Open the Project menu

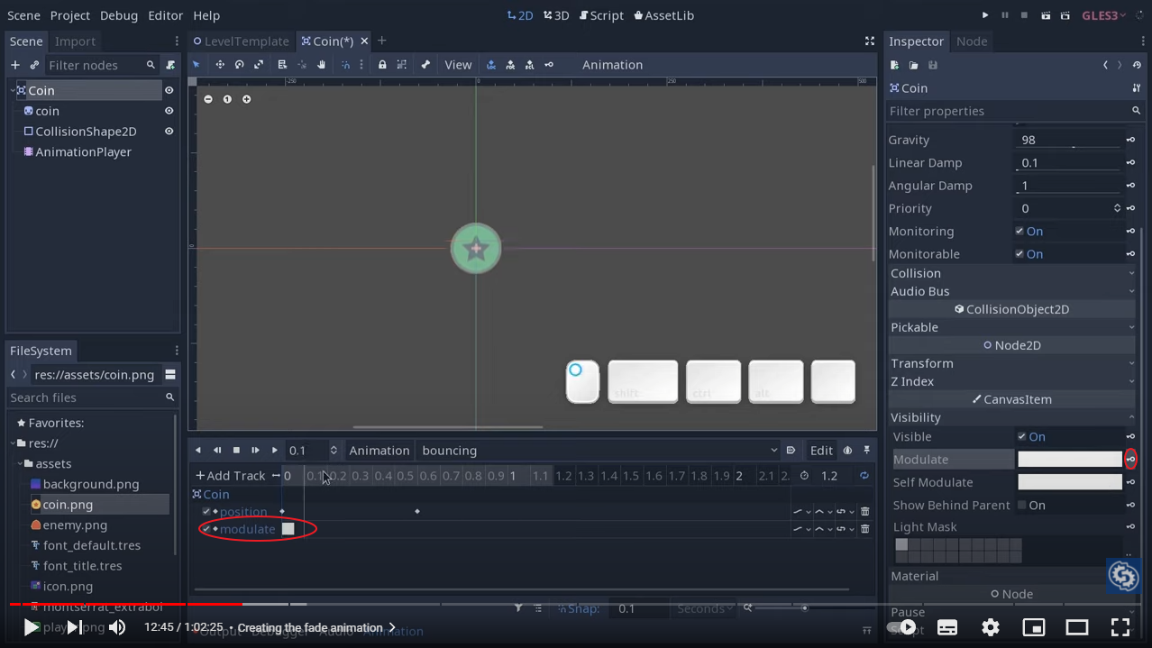click(x=70, y=15)
